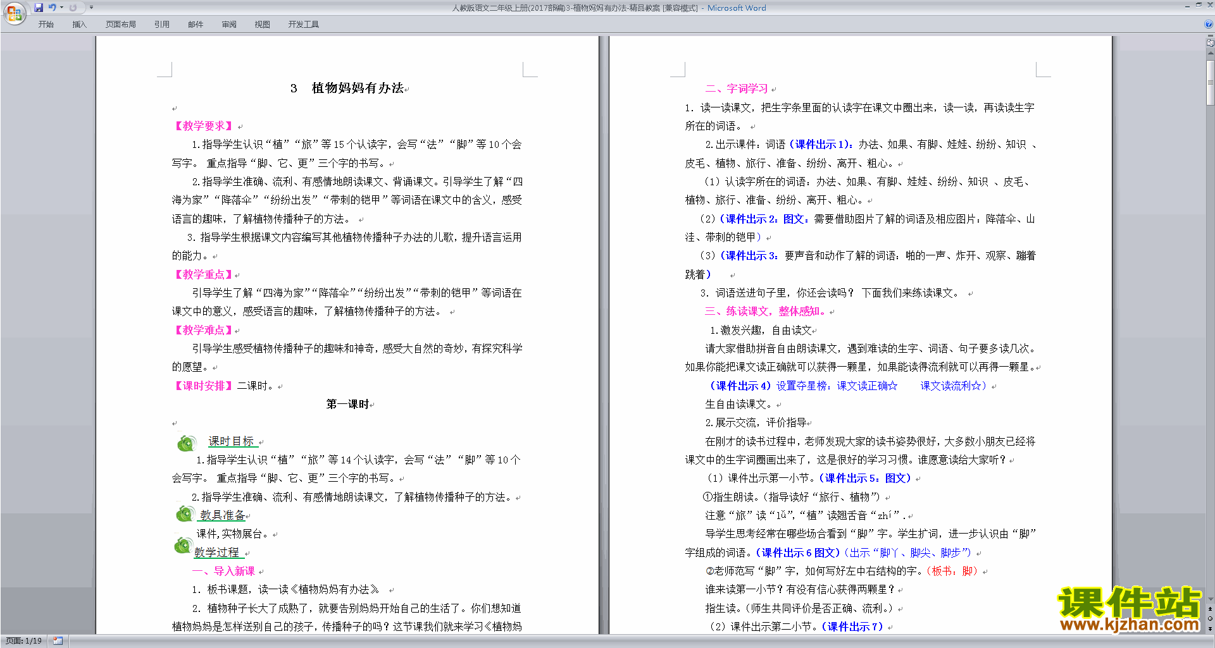Click the line 2.展示交流，评价指导
This screenshot has width=1215, height=648.
[x=756, y=422]
